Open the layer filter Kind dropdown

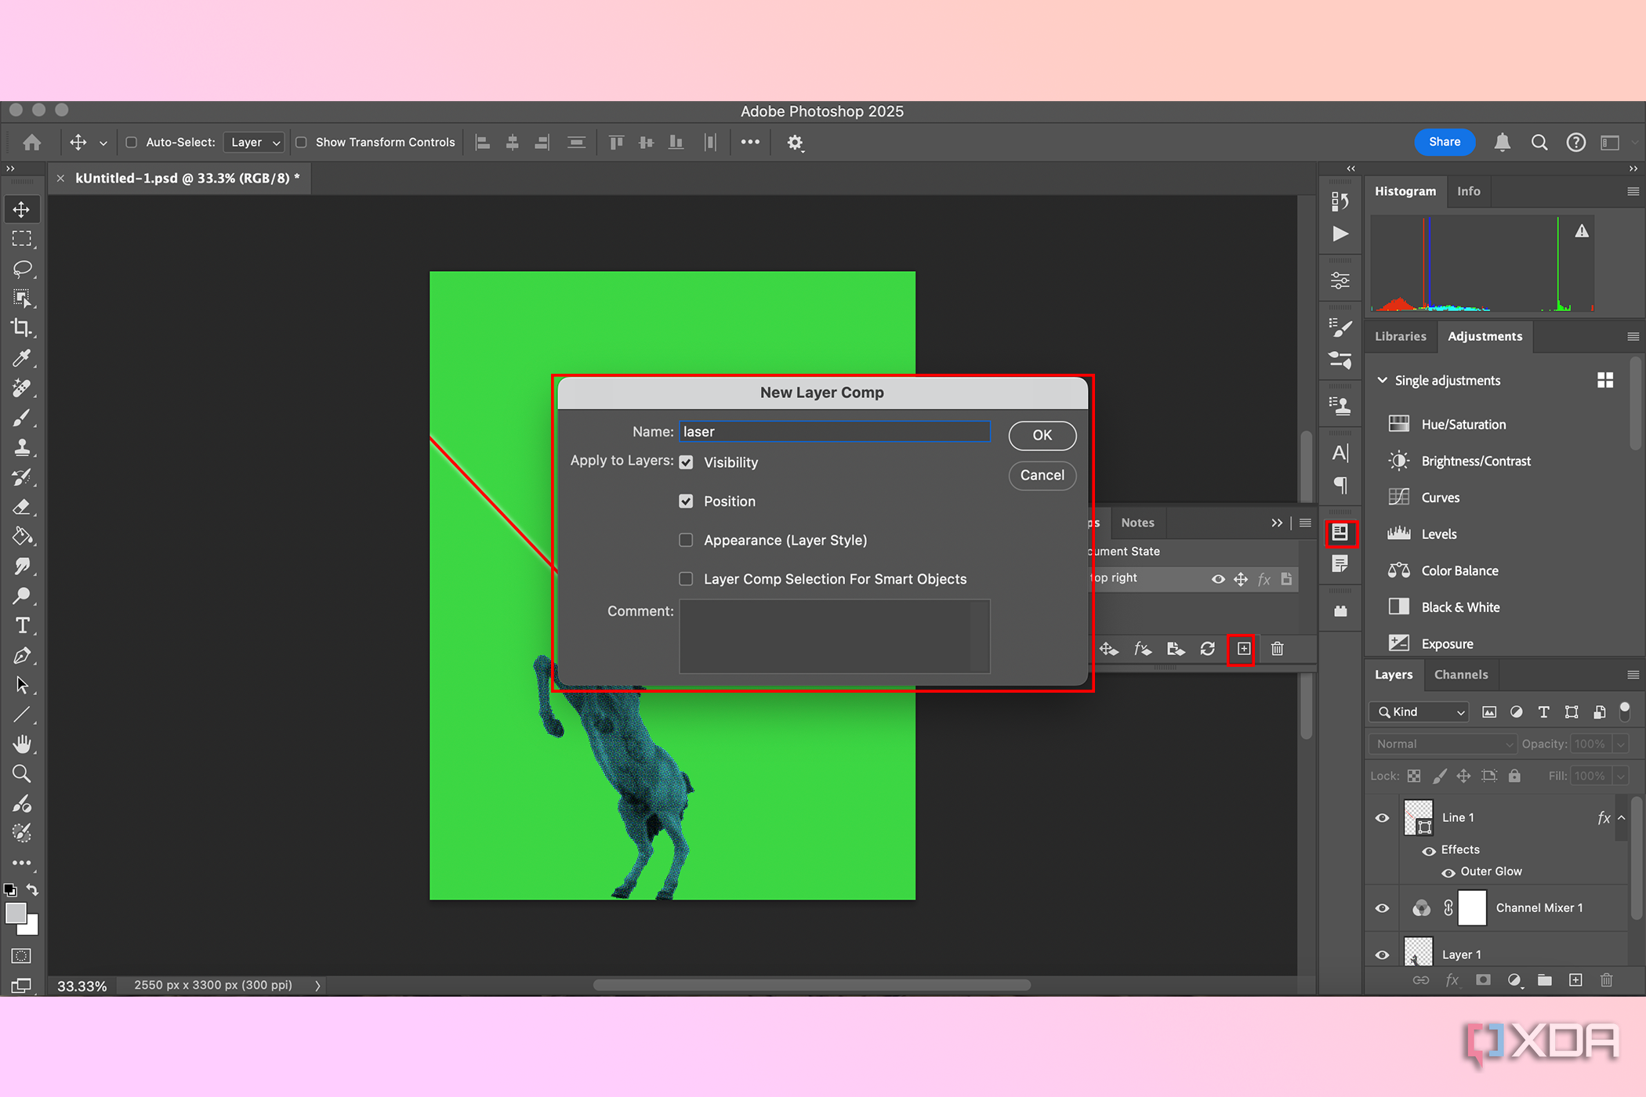(x=1419, y=712)
